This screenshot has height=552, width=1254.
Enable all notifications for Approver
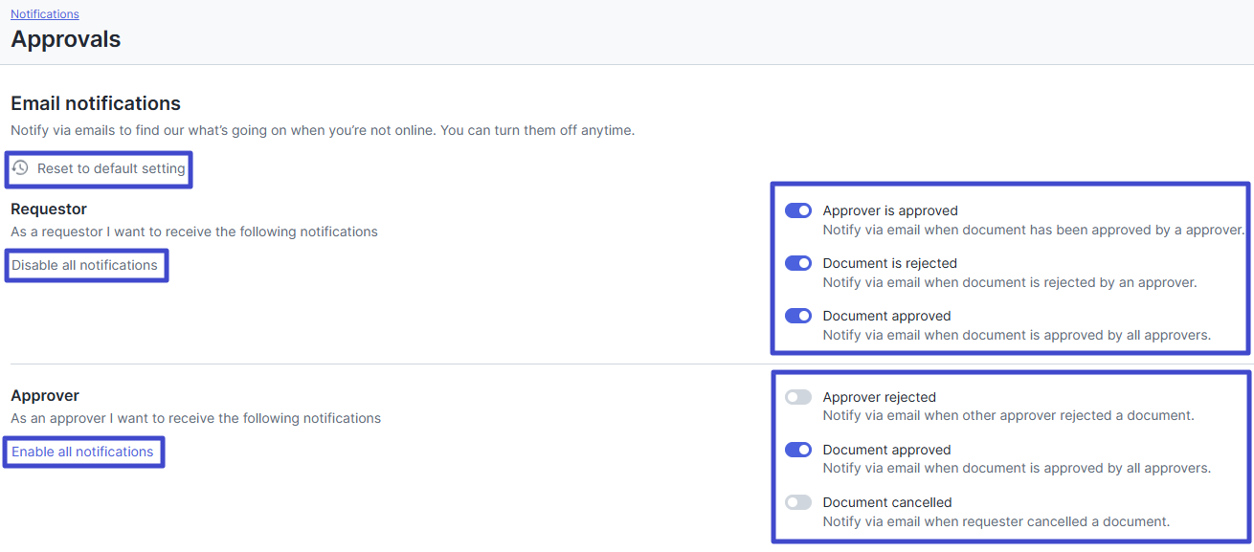pyautogui.click(x=82, y=452)
